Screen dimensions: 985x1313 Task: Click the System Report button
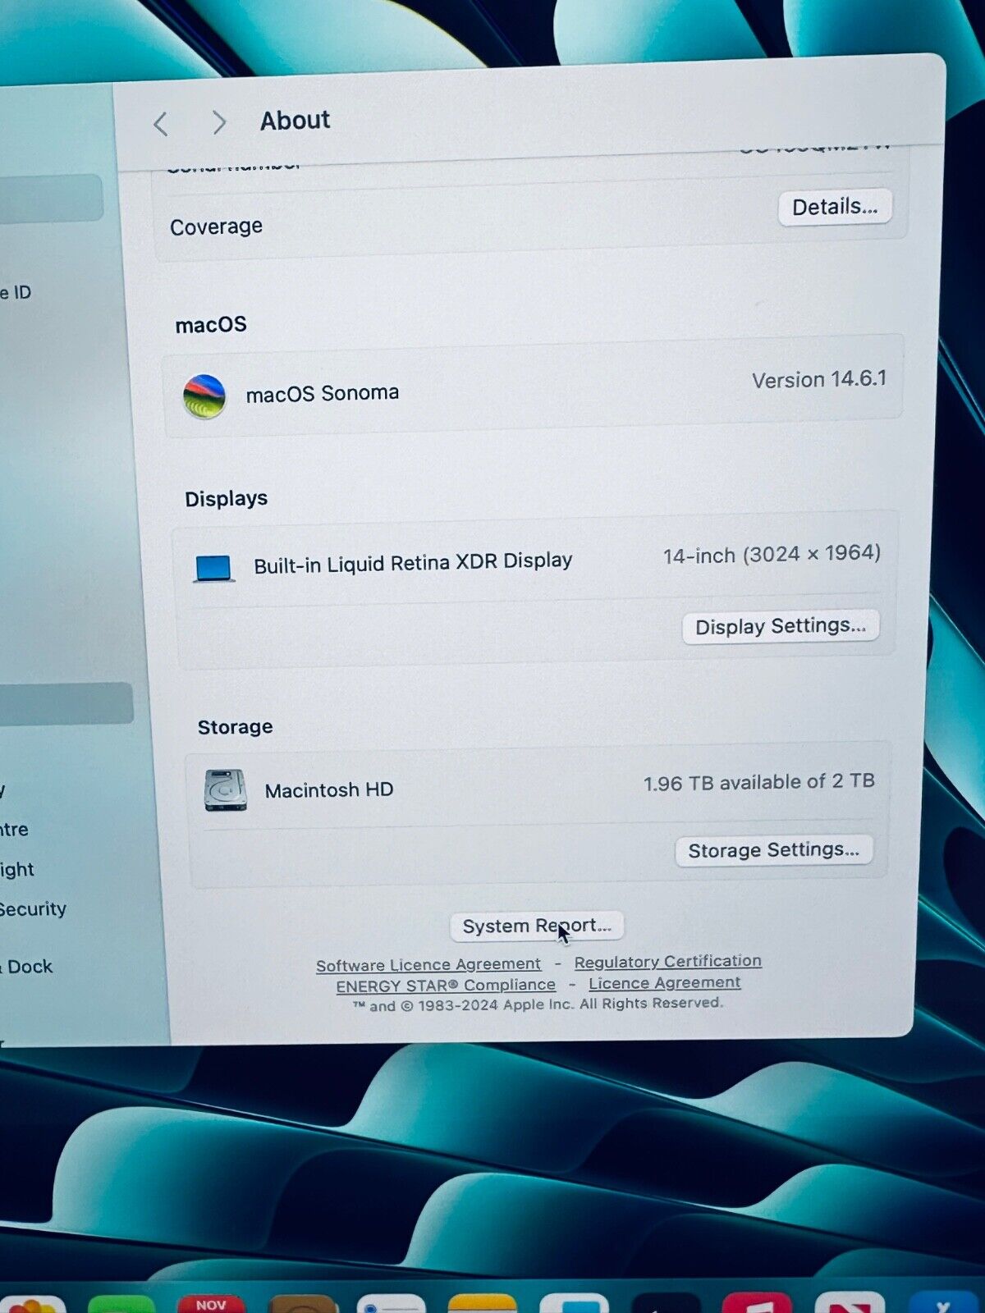tap(537, 926)
